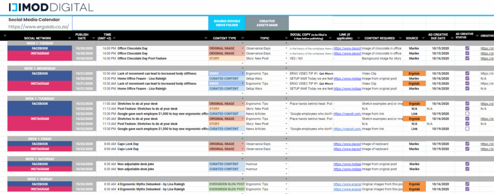Open the Shared Google Drive Folder tab
This screenshot has width=494, height=194.
click(x=227, y=24)
